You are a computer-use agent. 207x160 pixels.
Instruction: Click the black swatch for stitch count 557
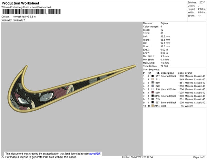152,102
